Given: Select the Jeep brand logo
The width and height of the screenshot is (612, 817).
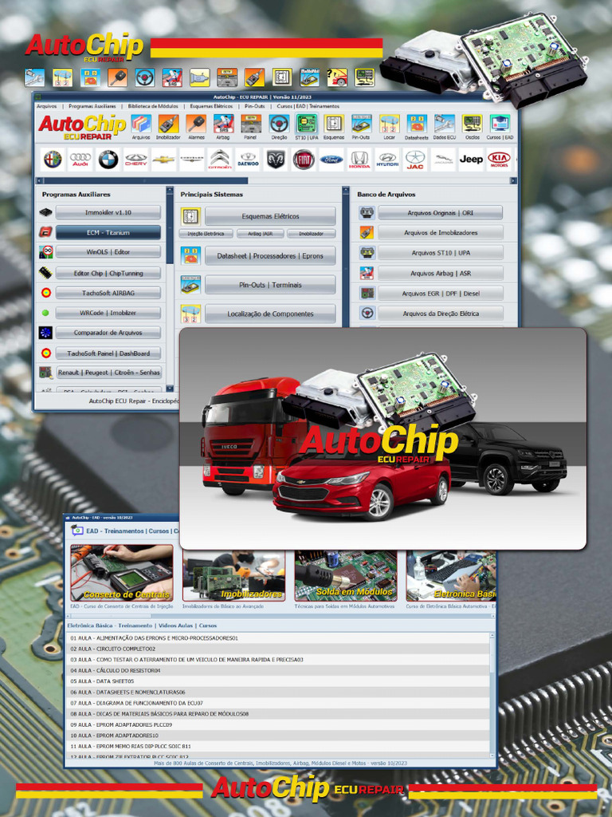Looking at the screenshot, I should (x=471, y=160).
